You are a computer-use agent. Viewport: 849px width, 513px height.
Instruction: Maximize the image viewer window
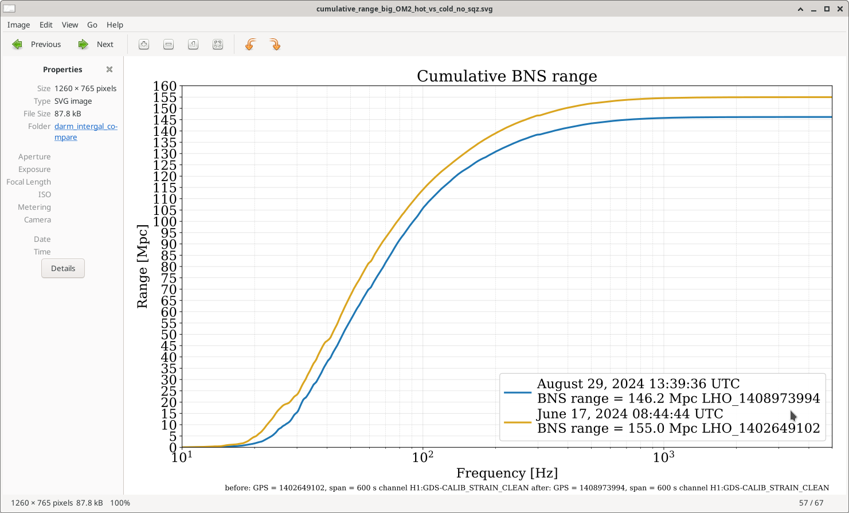click(x=827, y=9)
